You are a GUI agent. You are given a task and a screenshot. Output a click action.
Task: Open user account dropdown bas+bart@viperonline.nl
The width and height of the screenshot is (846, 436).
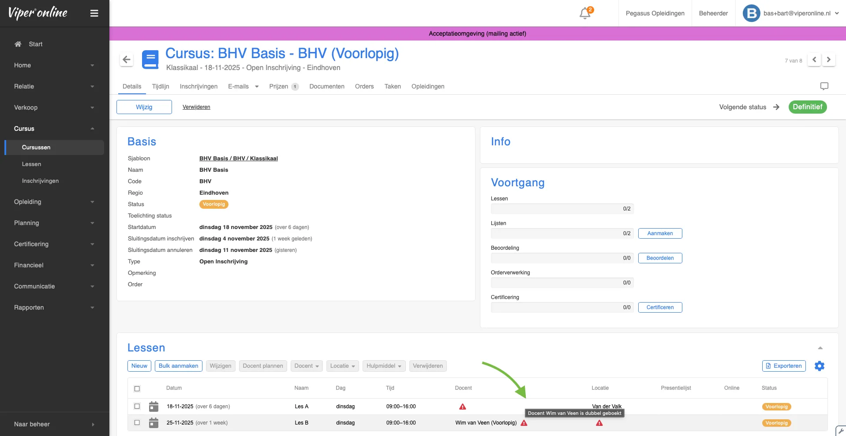pos(791,13)
